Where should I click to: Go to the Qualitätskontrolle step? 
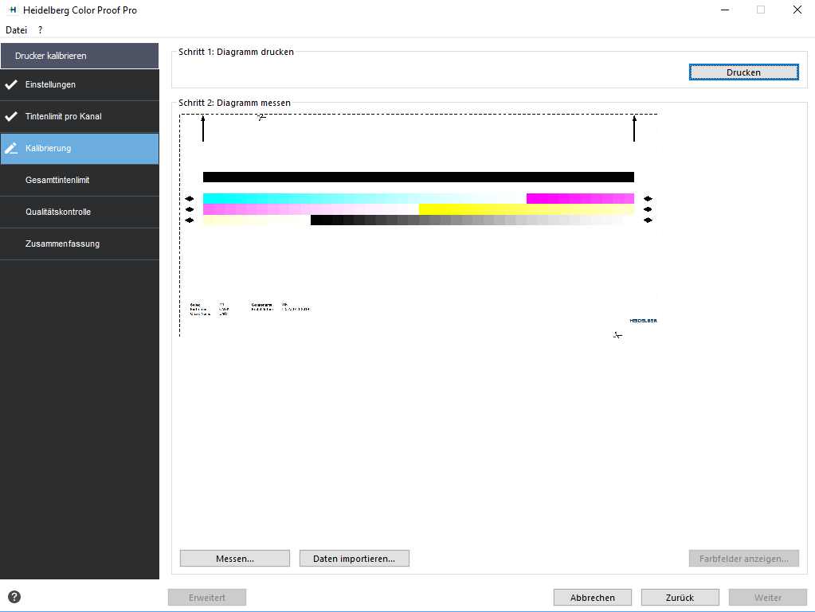pyautogui.click(x=80, y=212)
